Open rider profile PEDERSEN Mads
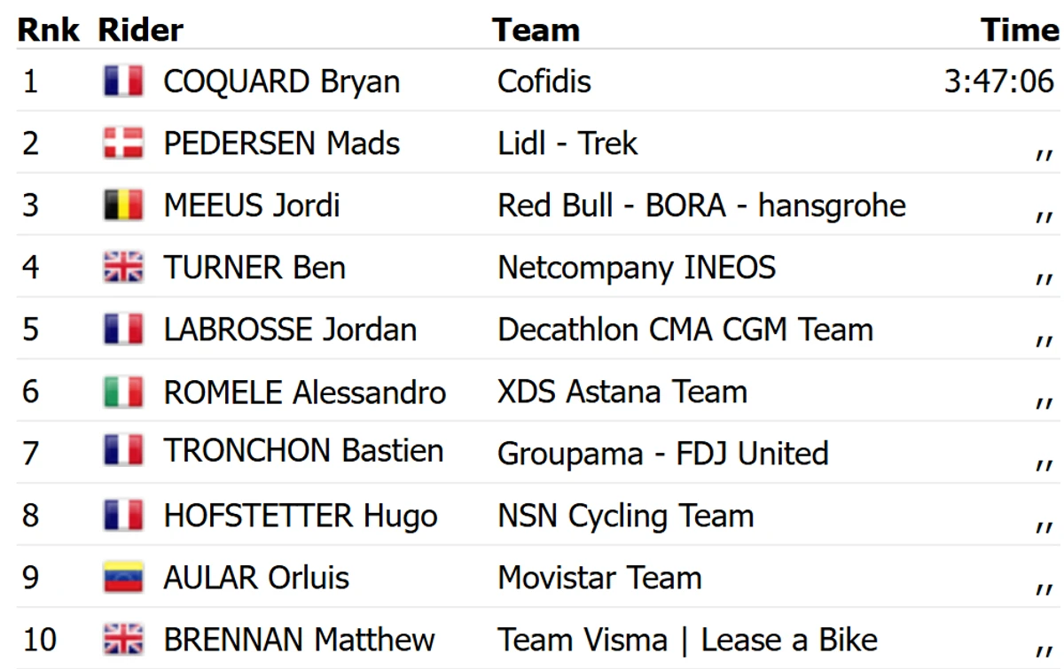 (282, 144)
